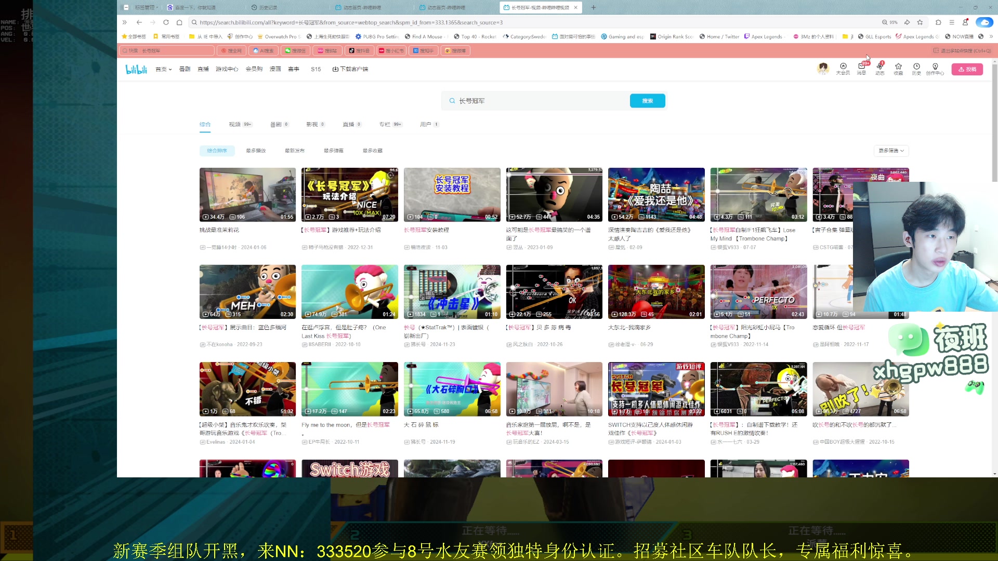Select the 搜抖音 Douyin search shortcut
Image resolution: width=998 pixels, height=561 pixels.
359,50
